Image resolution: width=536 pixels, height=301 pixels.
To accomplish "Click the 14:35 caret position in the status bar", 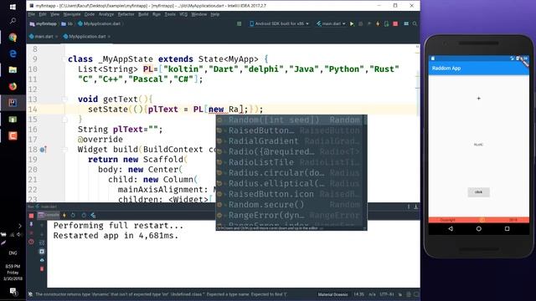I will [x=358, y=294].
